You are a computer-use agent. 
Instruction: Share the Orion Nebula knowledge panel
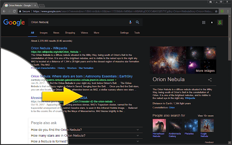[210, 80]
